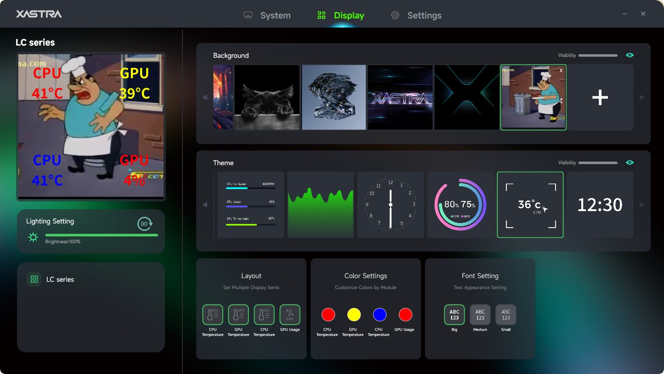Add a new background with plus button
The width and height of the screenshot is (664, 374).
click(x=600, y=97)
